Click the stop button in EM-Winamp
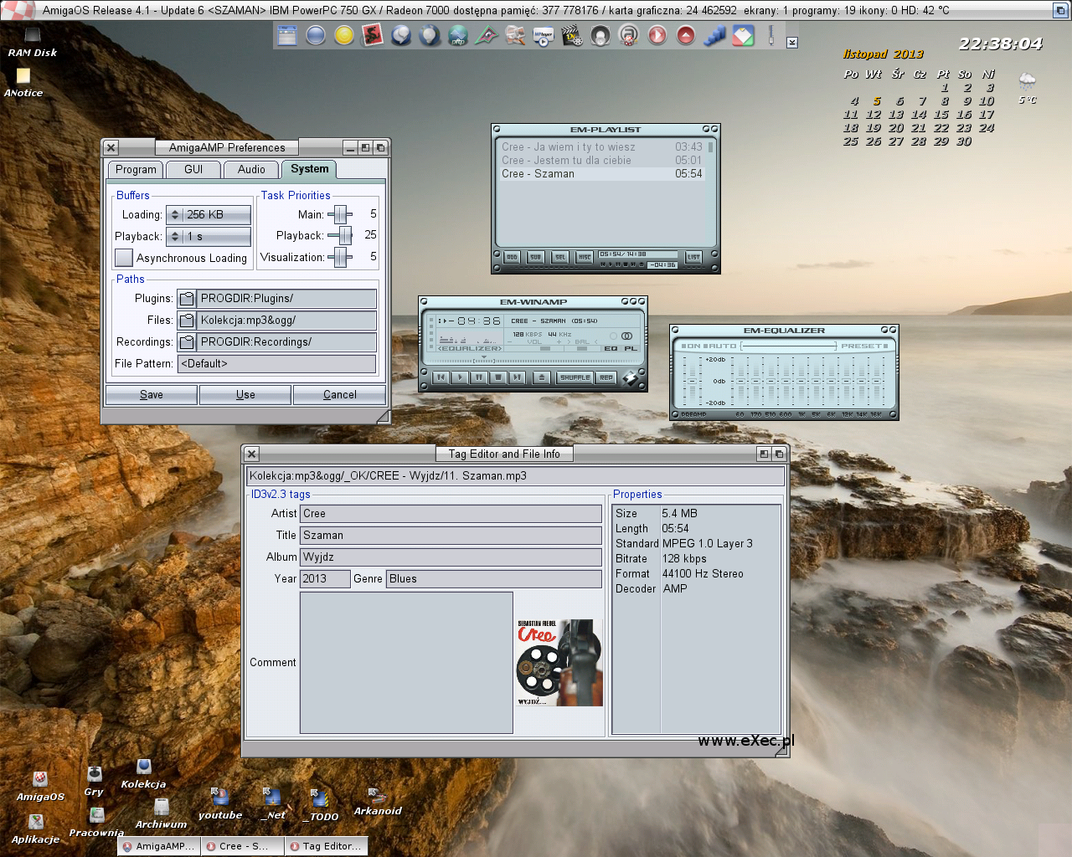 coord(498,377)
